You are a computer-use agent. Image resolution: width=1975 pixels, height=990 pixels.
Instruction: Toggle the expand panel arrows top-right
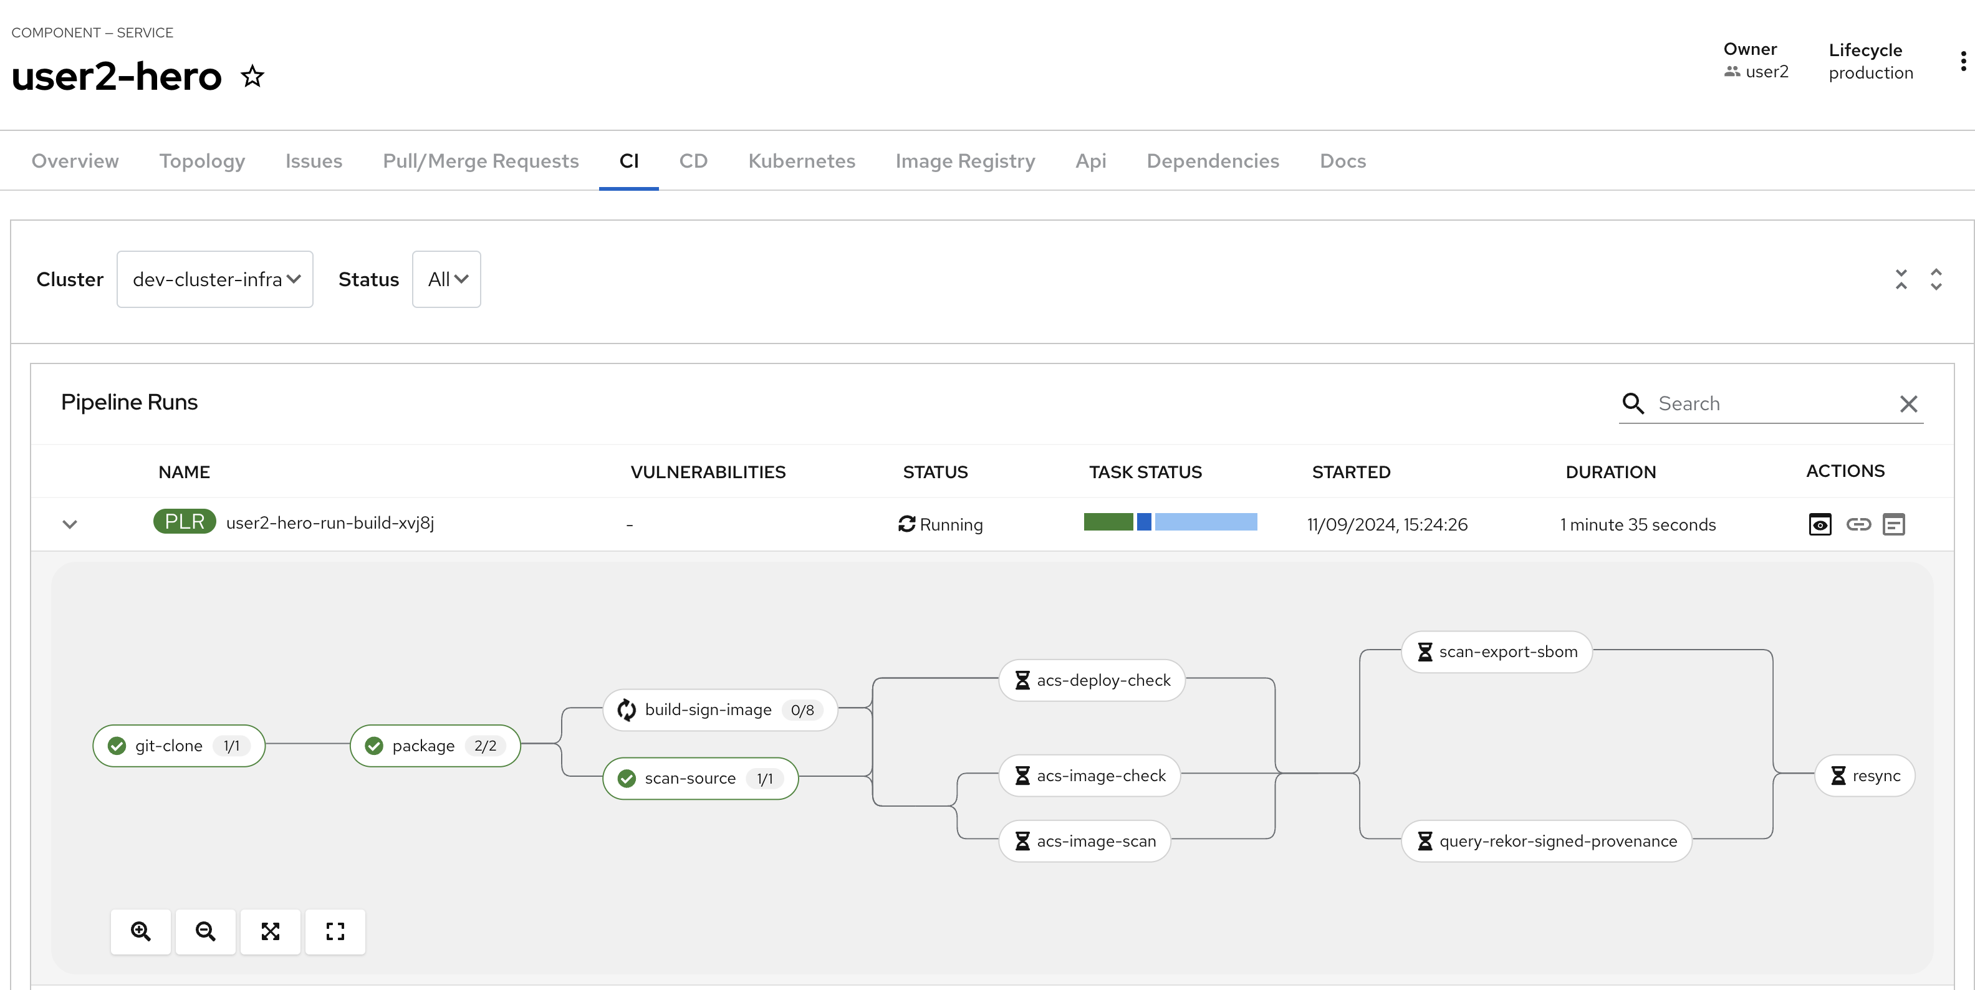(1934, 279)
